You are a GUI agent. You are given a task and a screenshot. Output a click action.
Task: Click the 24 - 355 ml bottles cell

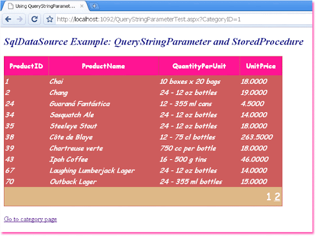[199, 181]
